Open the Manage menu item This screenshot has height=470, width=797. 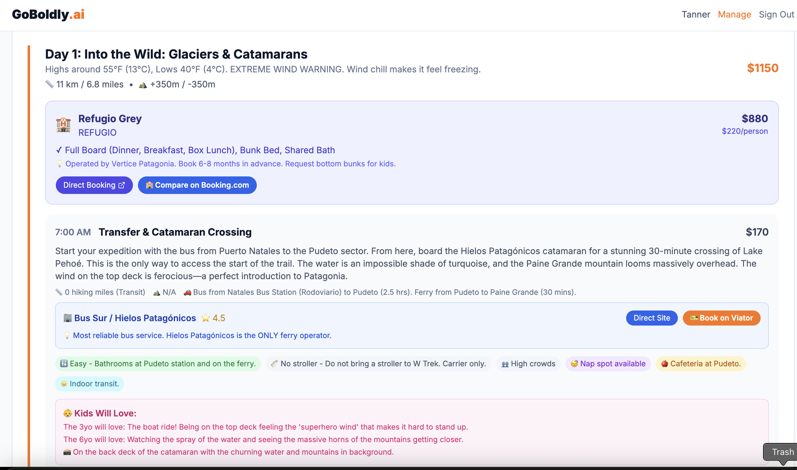pos(734,14)
